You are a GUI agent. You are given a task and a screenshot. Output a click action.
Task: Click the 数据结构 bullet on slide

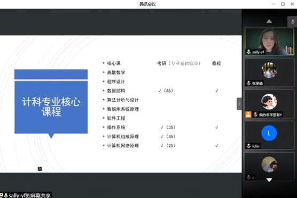(116, 91)
